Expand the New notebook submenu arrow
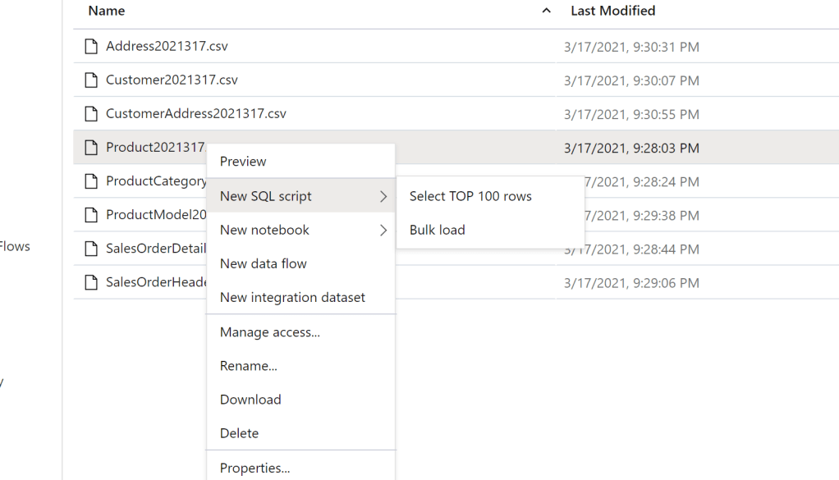 [x=383, y=231]
